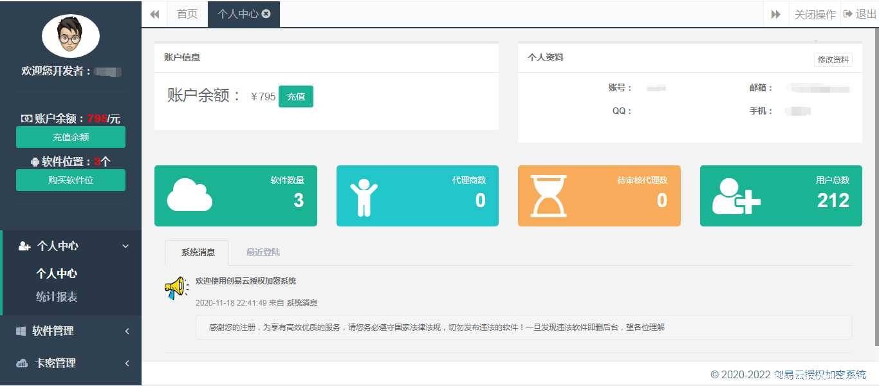Click the add-user icon on 用户总数 card

(736, 196)
